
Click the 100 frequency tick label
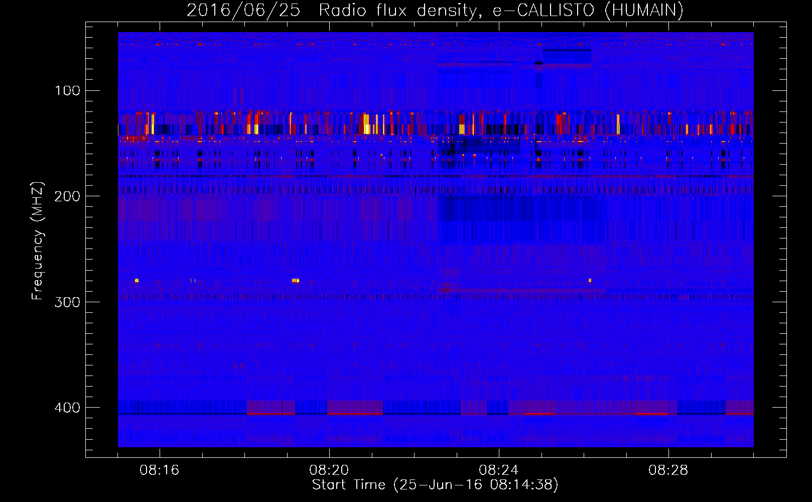coord(67,91)
